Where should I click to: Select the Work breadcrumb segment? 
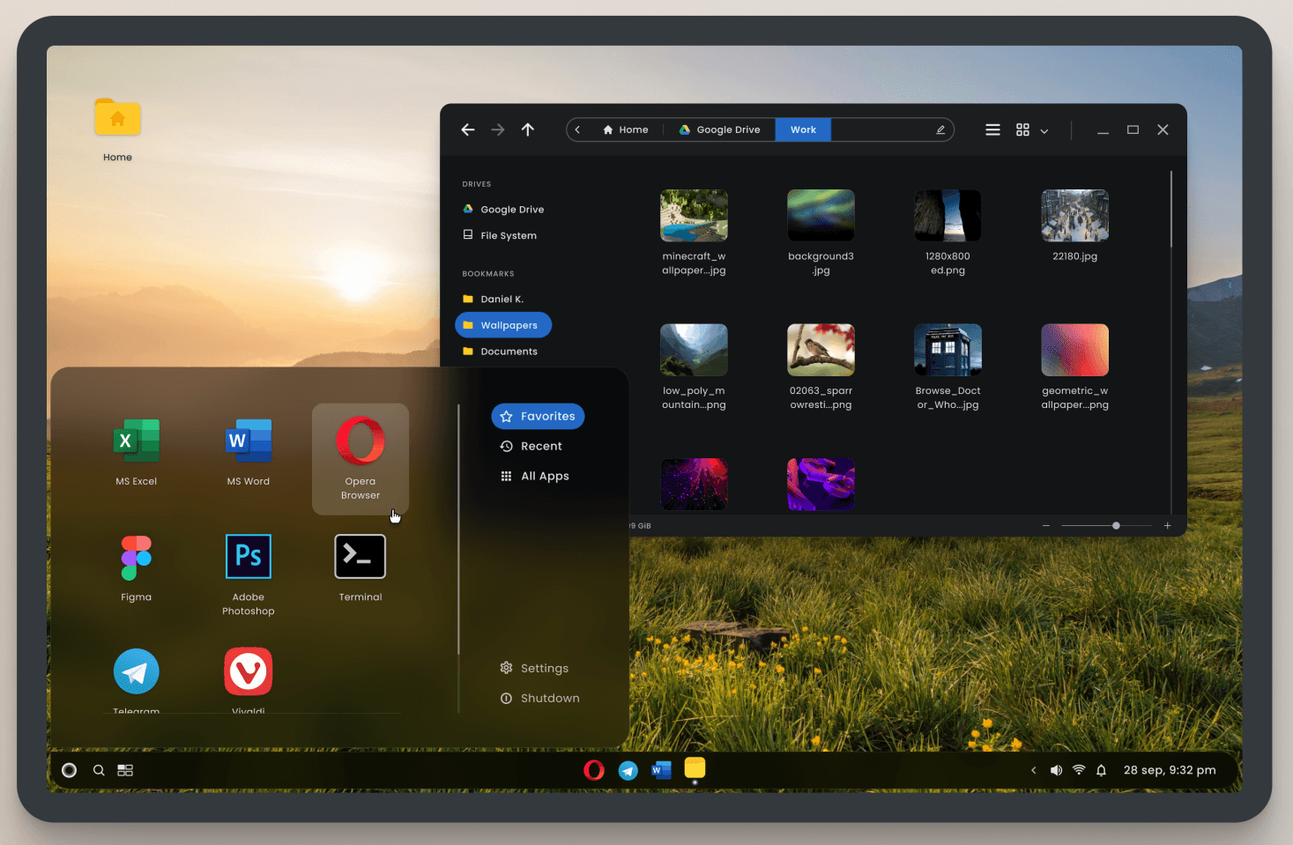tap(803, 130)
